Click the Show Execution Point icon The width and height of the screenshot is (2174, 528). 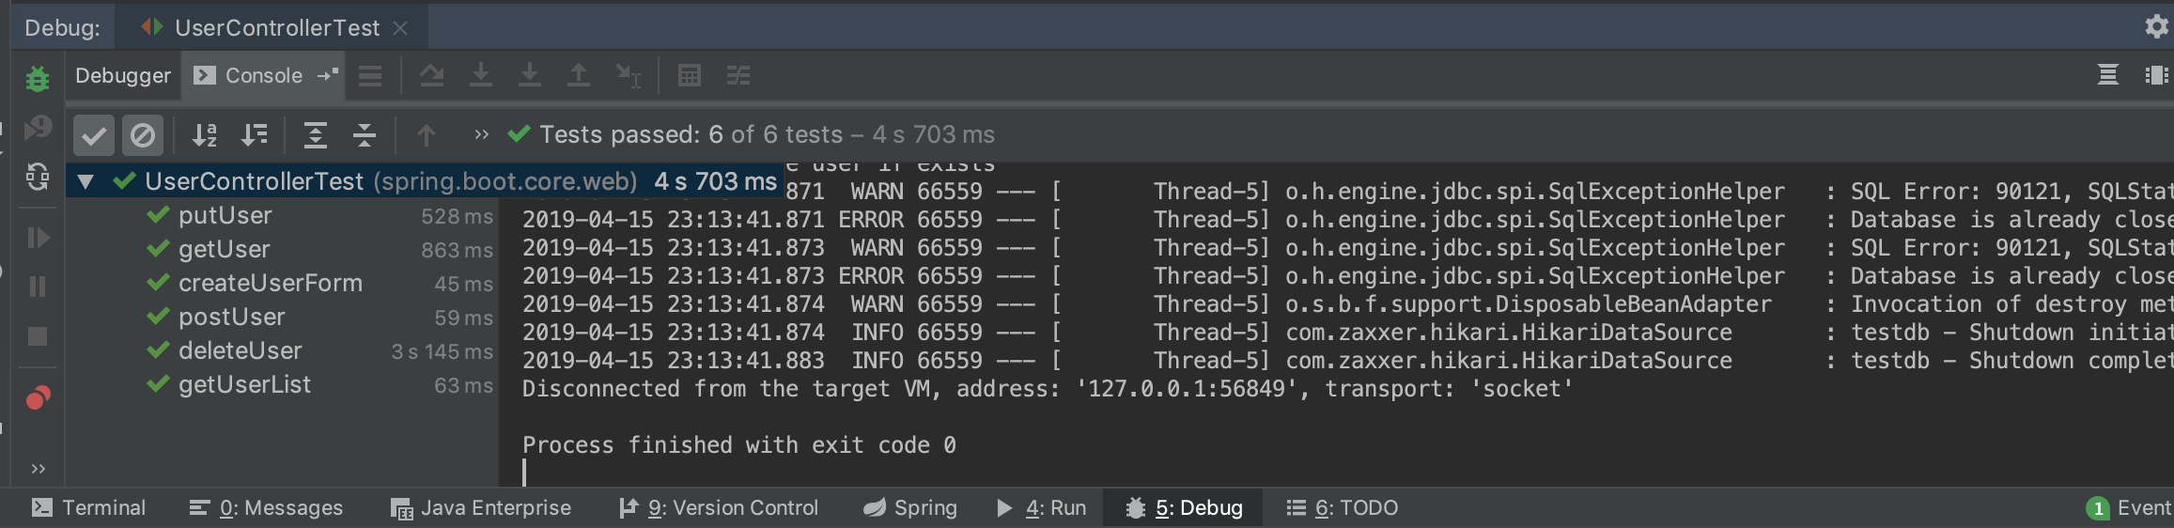coord(371,76)
